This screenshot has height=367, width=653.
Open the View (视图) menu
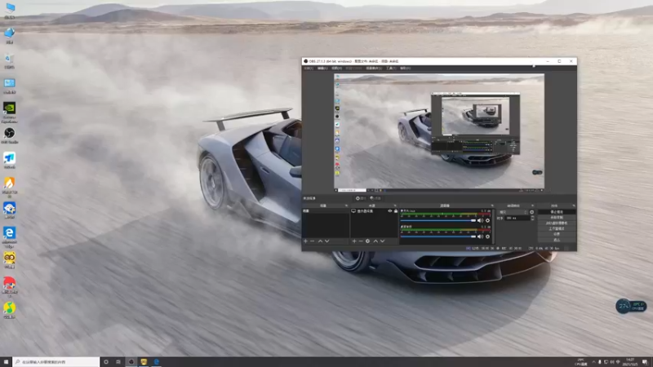(336, 69)
